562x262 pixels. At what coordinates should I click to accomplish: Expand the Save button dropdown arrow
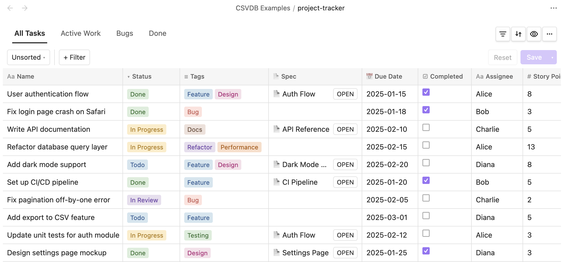coord(552,57)
